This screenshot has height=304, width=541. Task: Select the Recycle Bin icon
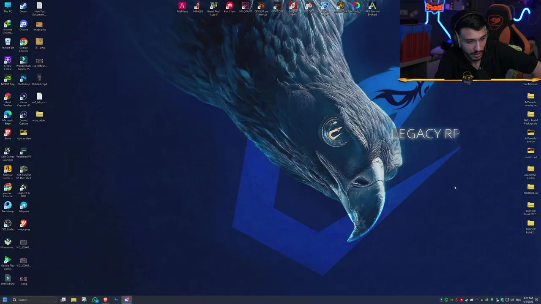click(x=8, y=44)
